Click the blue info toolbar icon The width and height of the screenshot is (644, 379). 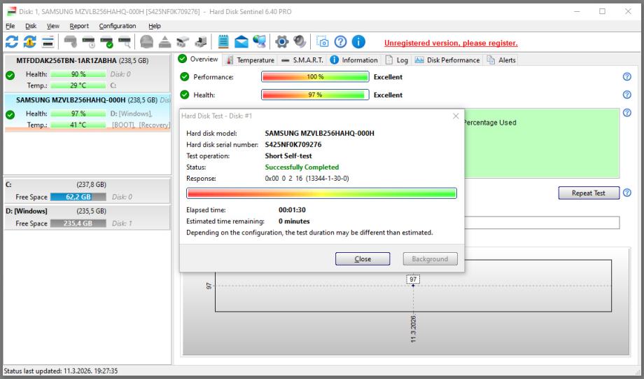click(356, 43)
